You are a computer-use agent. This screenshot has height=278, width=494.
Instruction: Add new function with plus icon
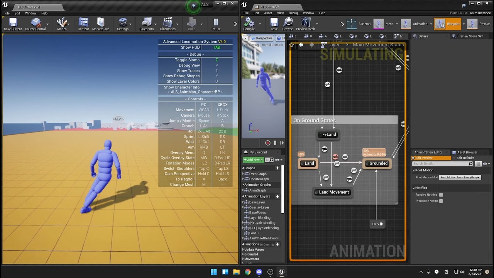click(x=277, y=244)
